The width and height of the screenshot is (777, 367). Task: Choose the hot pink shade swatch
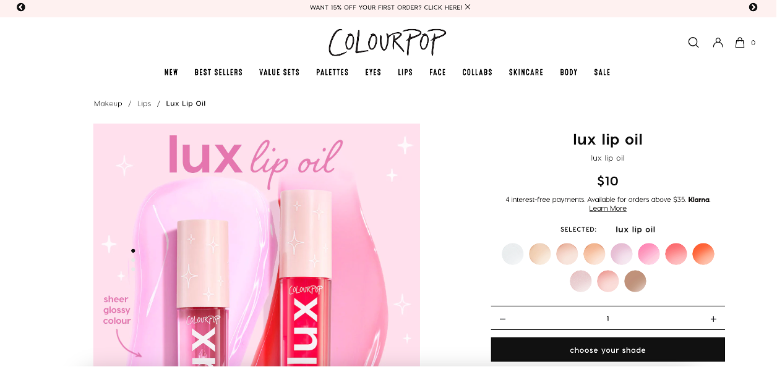point(649,254)
